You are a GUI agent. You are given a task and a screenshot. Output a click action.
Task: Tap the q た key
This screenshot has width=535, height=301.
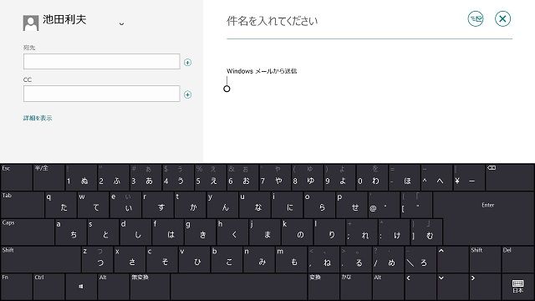(x=61, y=204)
